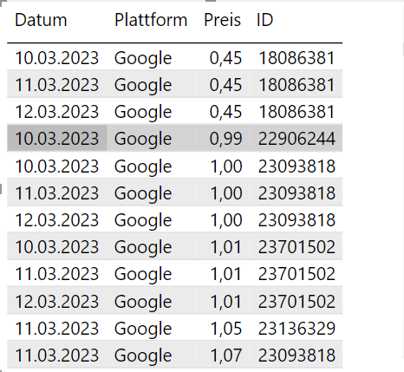
Task: Select ID cell 22906244
Action: tap(296, 139)
